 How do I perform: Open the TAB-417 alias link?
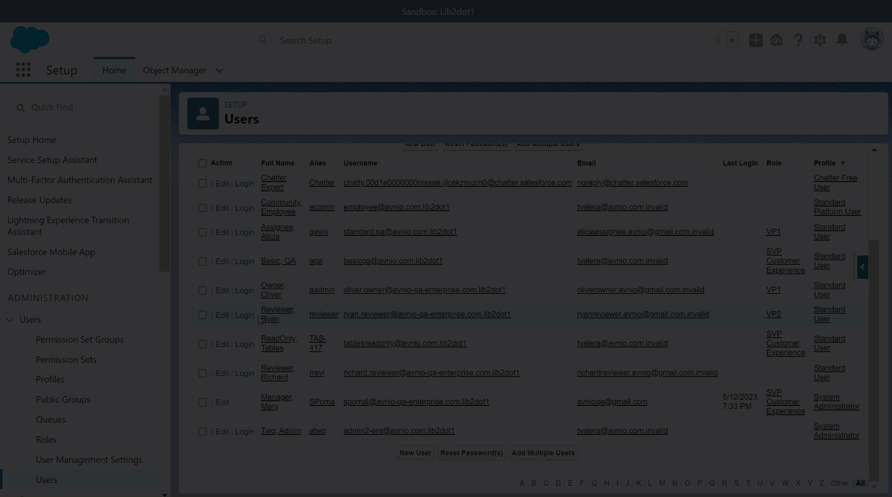318,343
